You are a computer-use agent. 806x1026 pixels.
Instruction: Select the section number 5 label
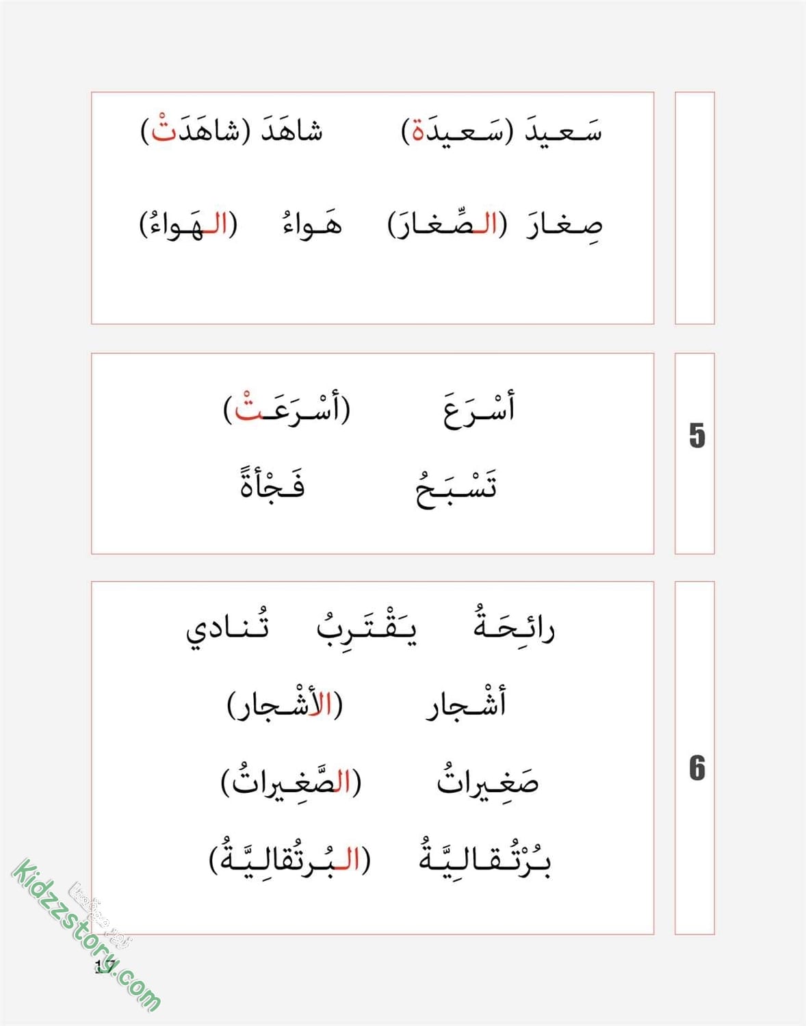[x=697, y=435]
